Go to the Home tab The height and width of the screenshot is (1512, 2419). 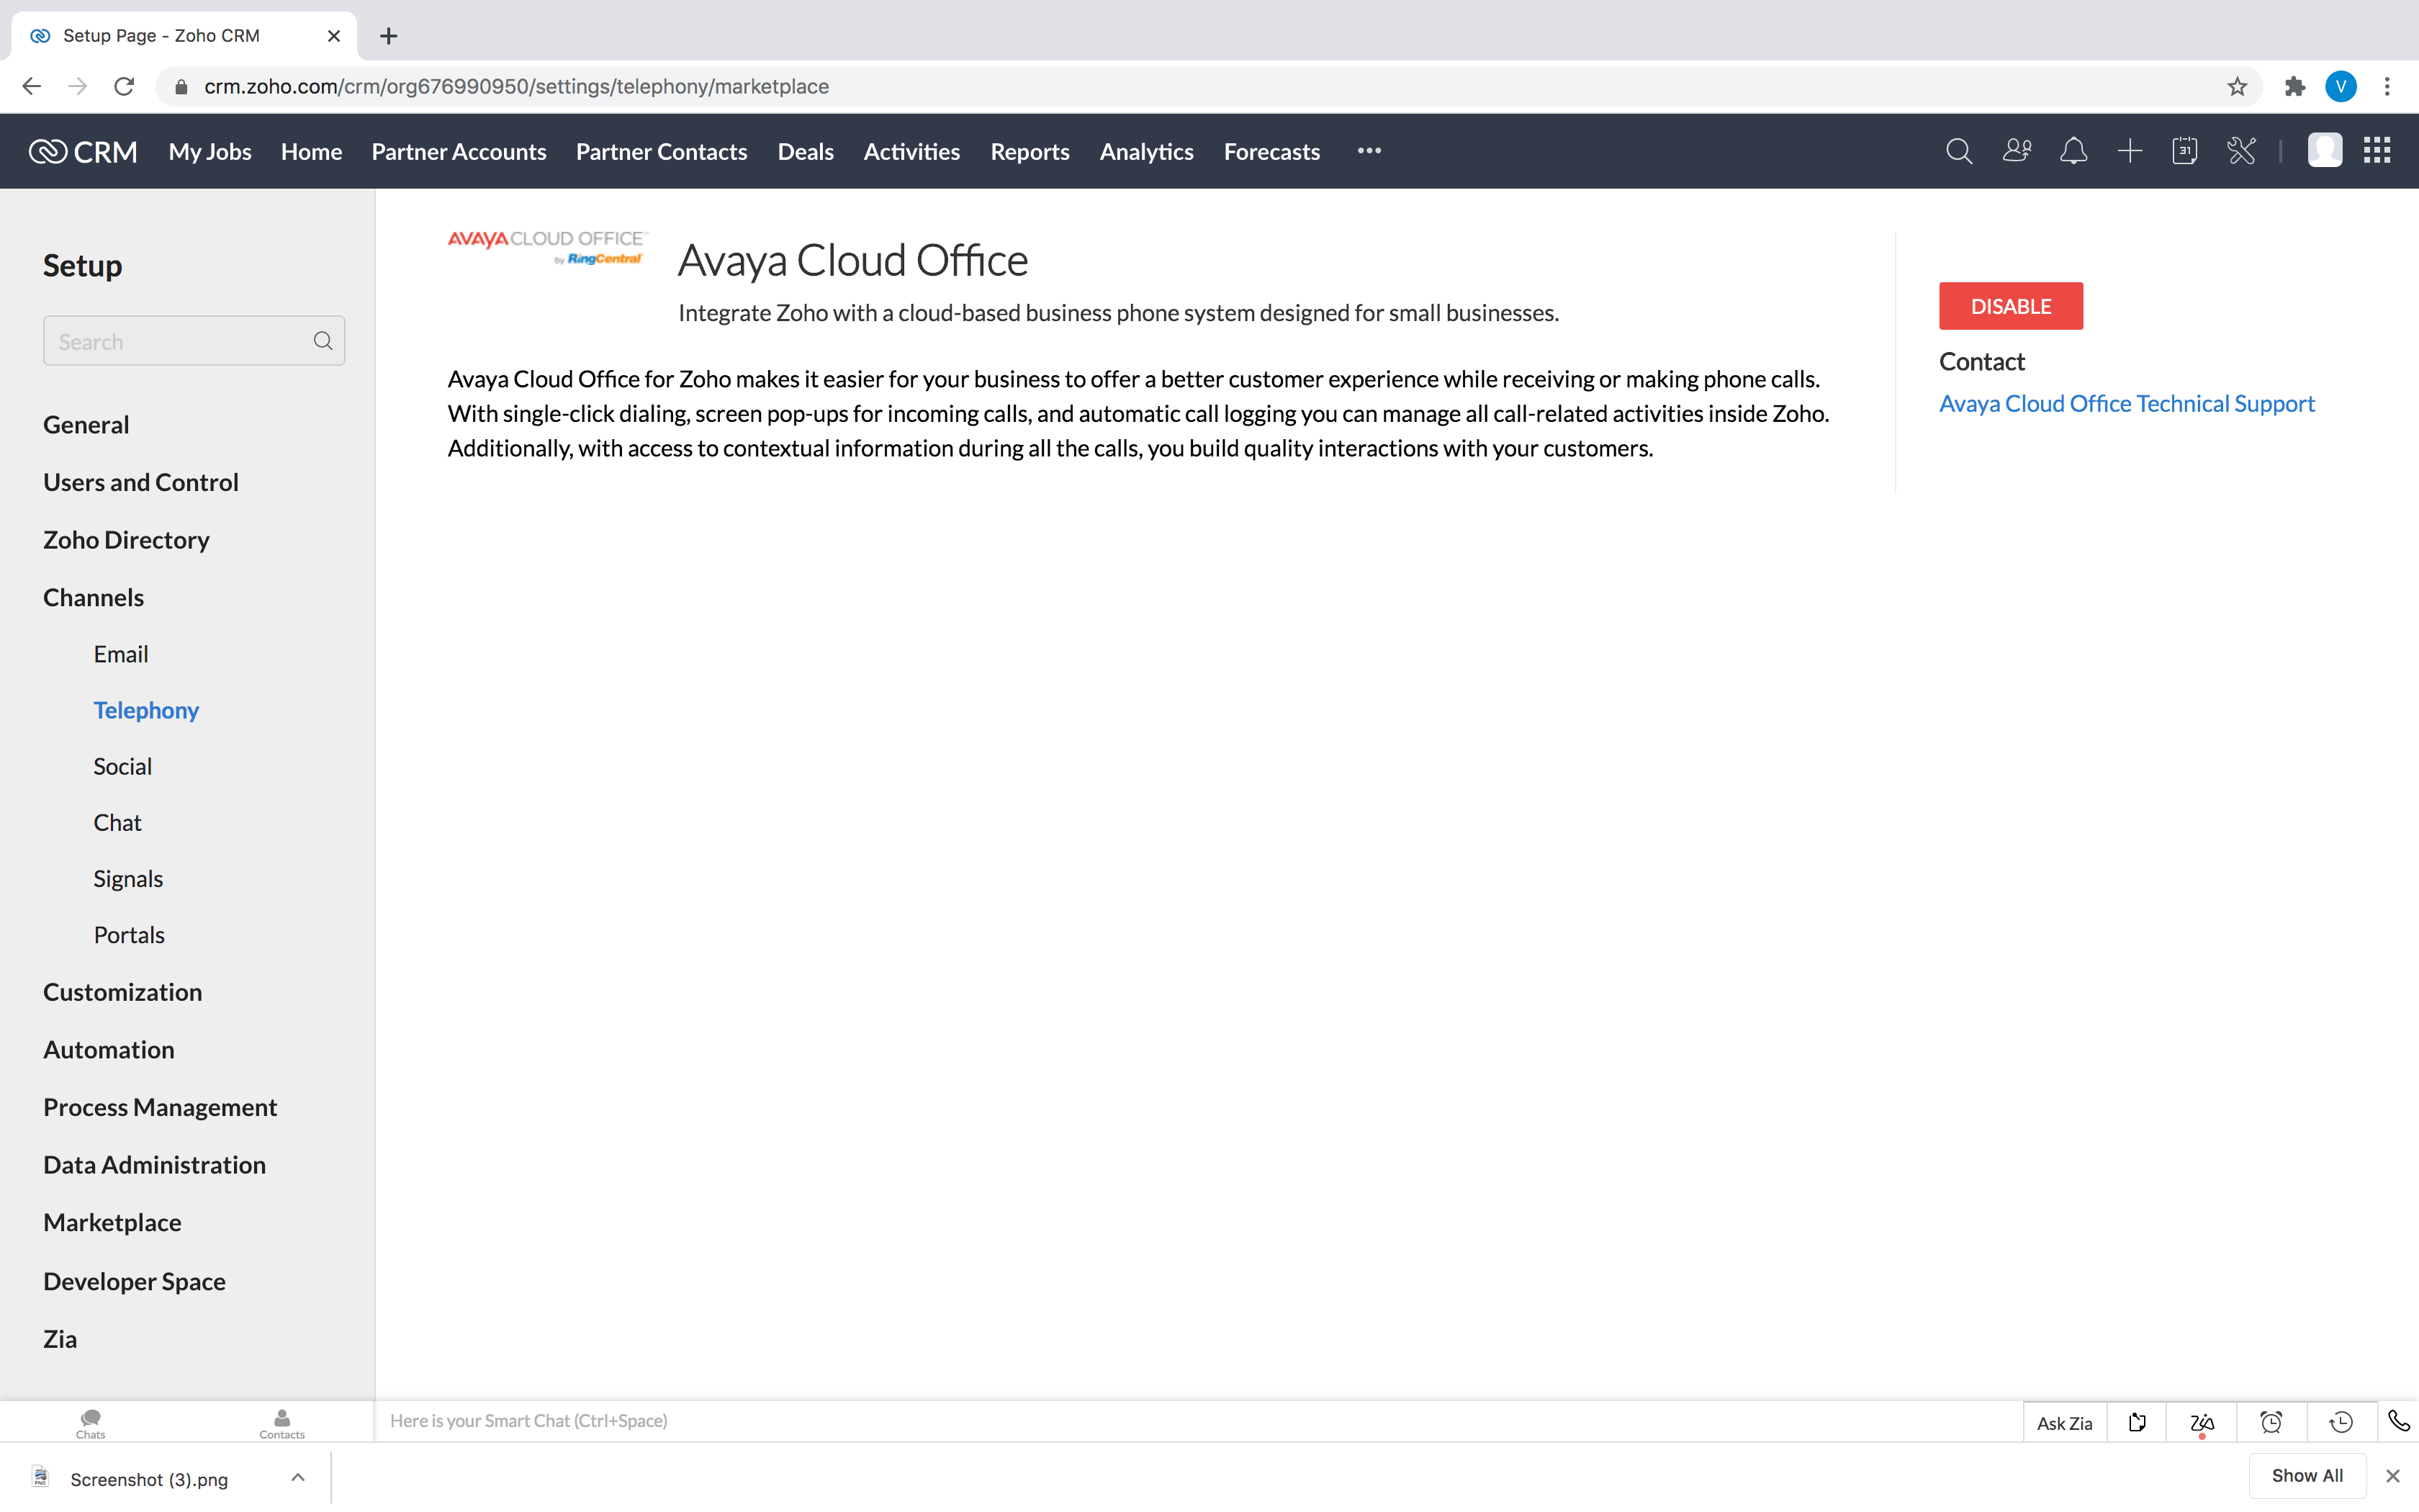tap(311, 151)
